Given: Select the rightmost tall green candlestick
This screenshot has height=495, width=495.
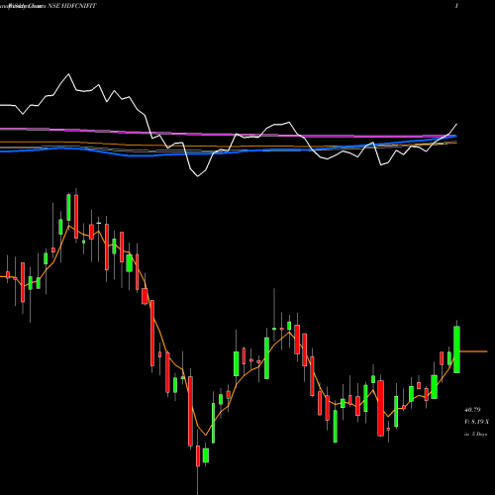Looking at the screenshot, I should click(x=456, y=349).
